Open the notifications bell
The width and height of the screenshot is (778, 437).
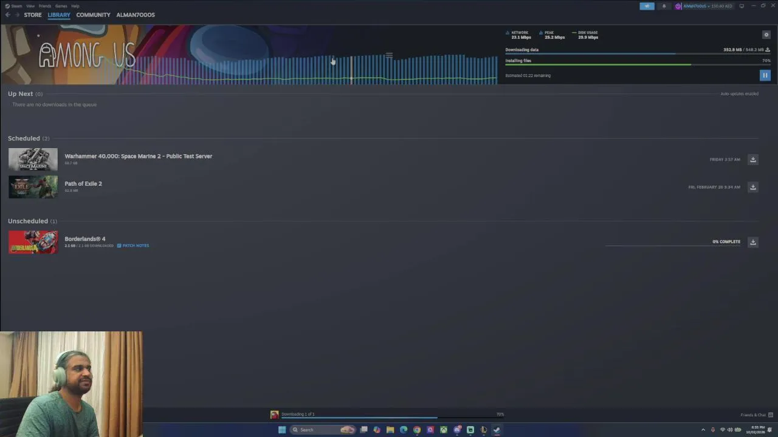point(664,6)
